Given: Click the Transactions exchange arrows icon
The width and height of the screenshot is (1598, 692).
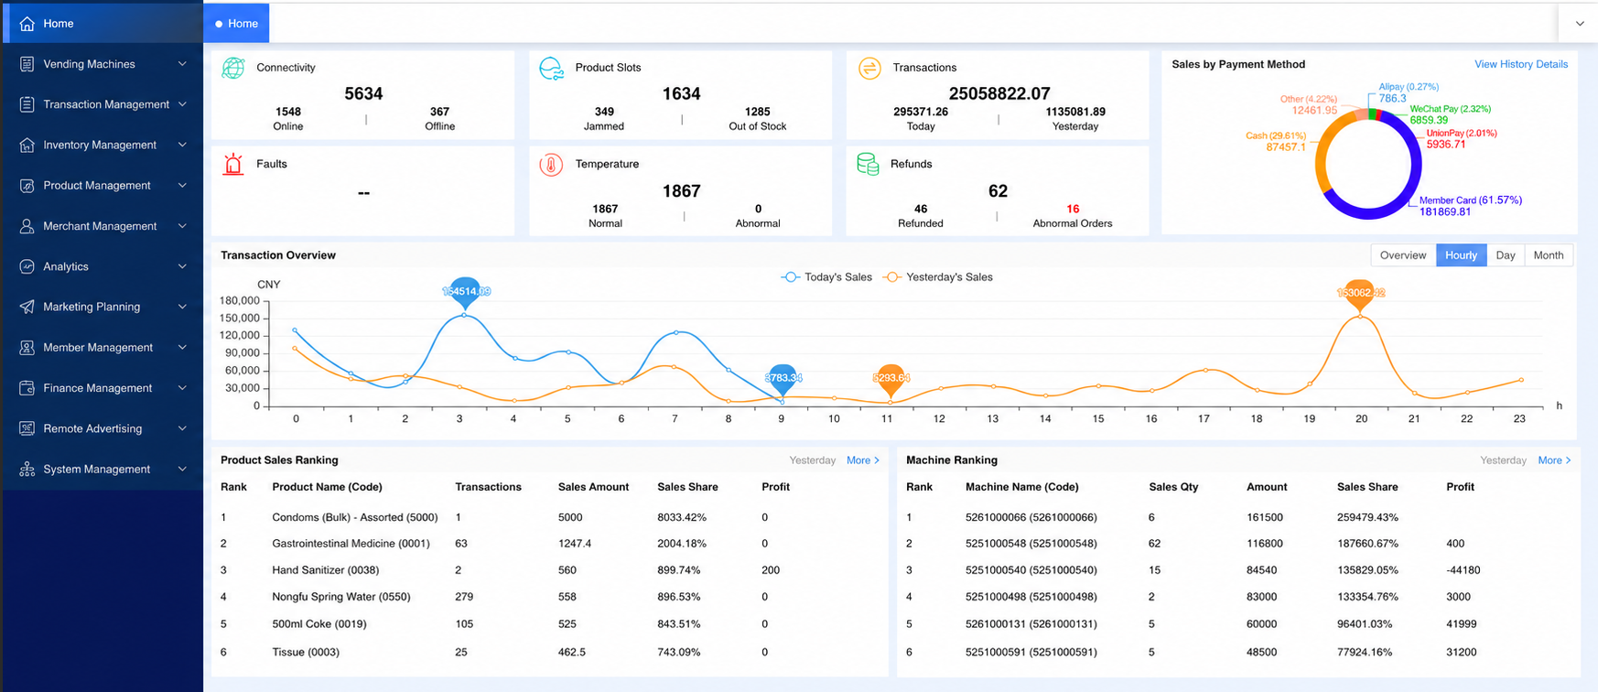Looking at the screenshot, I should pyautogui.click(x=869, y=68).
